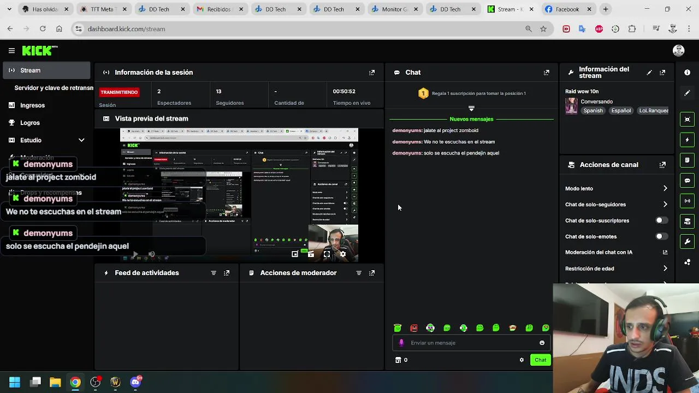The width and height of the screenshot is (699, 393).
Task: Toggle the stream info wrench widget icon
Action: 687,241
